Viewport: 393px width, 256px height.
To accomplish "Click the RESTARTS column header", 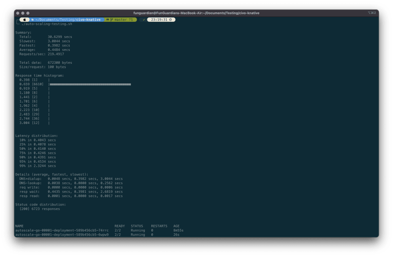I will (x=159, y=226).
